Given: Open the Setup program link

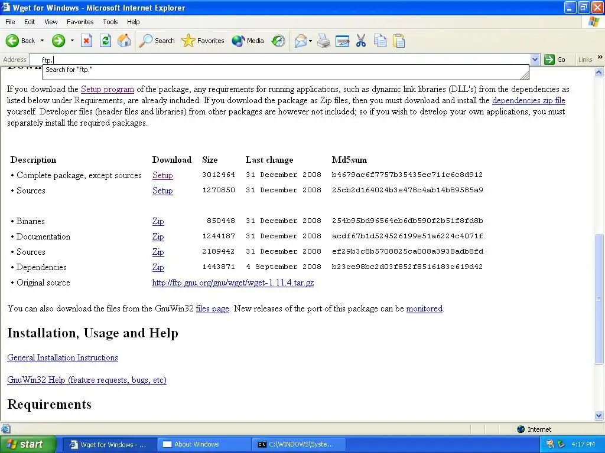Looking at the screenshot, I should tap(108, 90).
